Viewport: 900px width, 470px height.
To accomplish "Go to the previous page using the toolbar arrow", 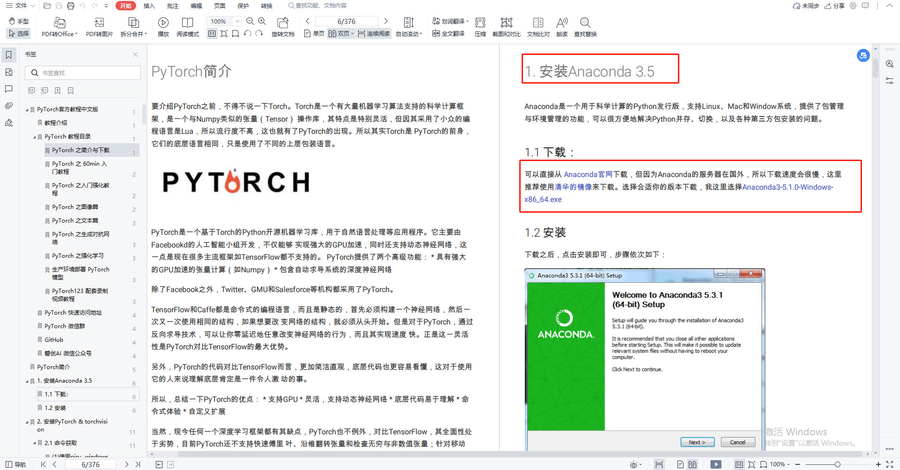I will click(x=308, y=21).
